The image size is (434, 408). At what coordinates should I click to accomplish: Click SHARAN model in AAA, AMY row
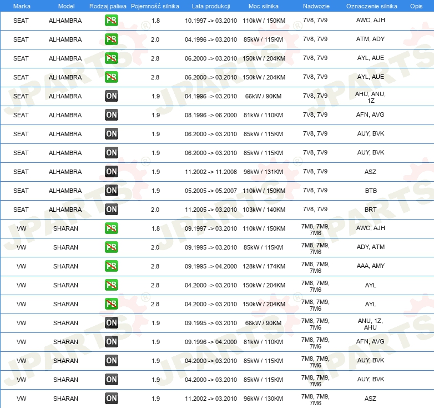point(65,266)
